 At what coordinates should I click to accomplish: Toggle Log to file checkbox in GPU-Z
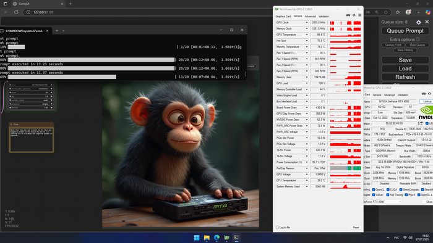[x=278, y=228]
